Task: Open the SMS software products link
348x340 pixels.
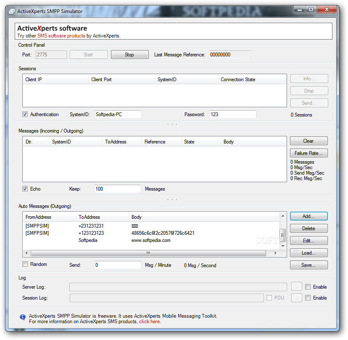Action: click(x=61, y=36)
